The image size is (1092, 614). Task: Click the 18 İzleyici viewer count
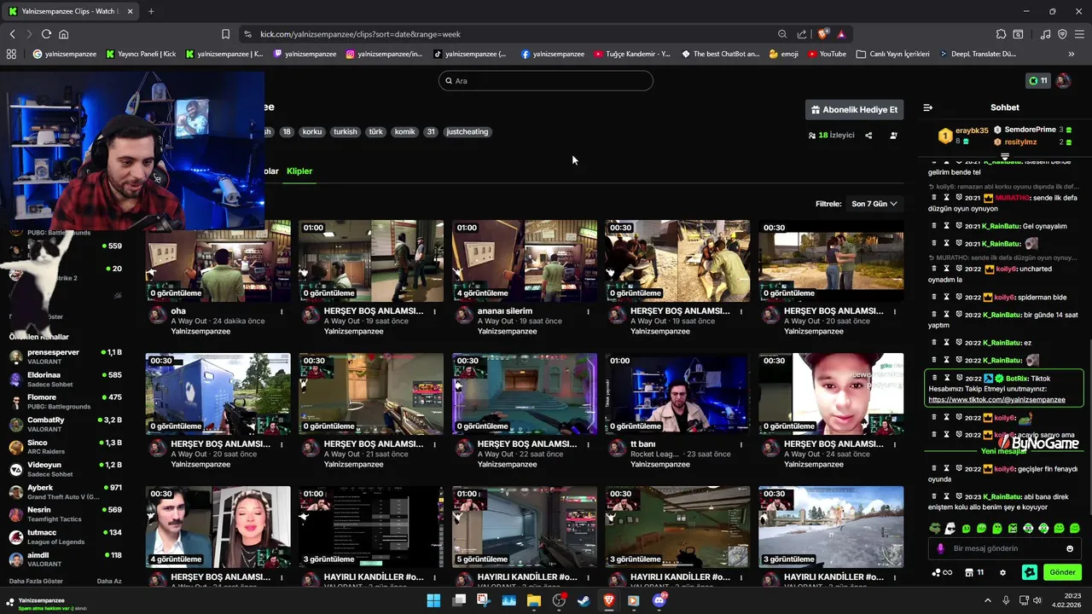[x=831, y=135]
